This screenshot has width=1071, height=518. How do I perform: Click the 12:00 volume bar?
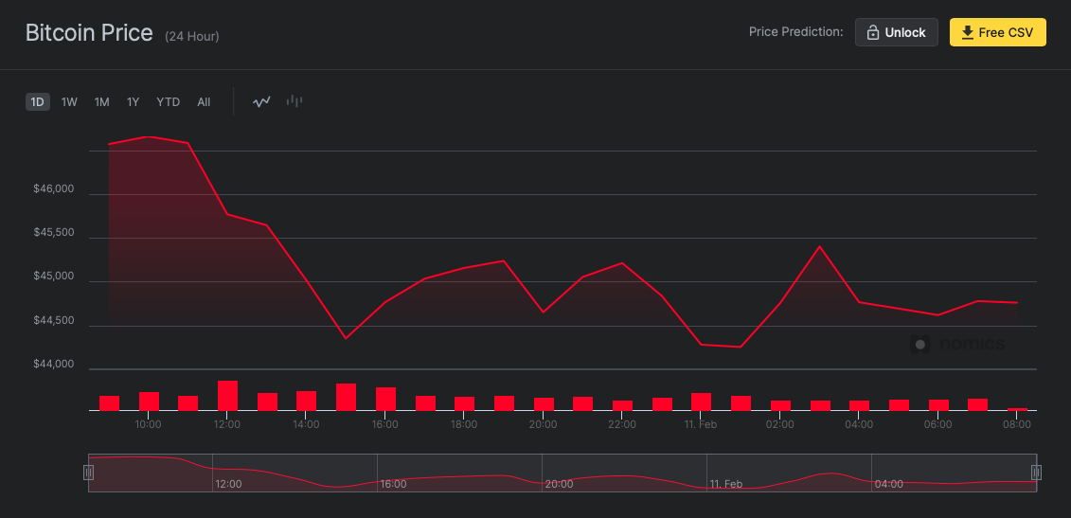[x=227, y=396]
